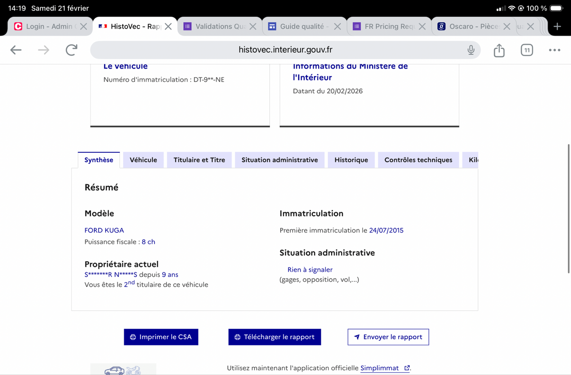Click the owner name S*******R N*****S

[111, 275]
